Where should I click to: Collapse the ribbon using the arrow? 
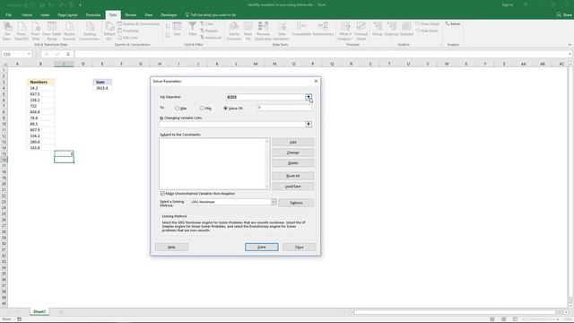[570, 45]
